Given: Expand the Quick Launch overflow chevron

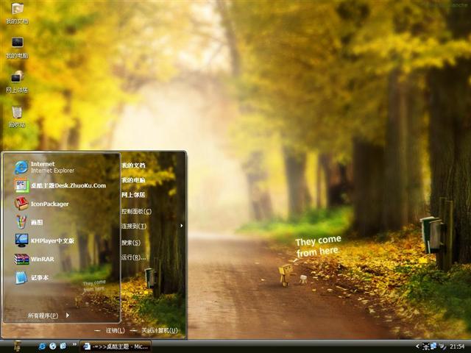Looking at the screenshot, I should 74,346.
